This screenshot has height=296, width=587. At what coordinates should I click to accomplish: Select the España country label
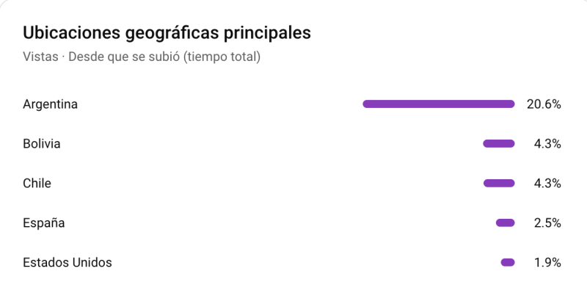(x=43, y=223)
